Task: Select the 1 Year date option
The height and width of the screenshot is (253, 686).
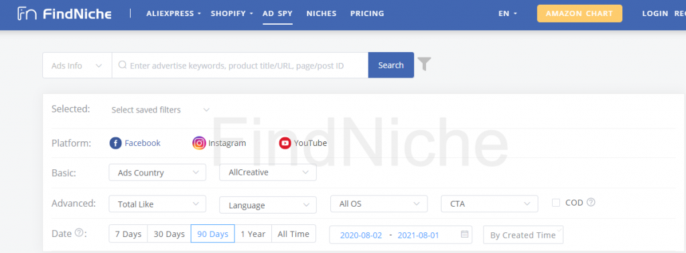Action: (x=253, y=234)
